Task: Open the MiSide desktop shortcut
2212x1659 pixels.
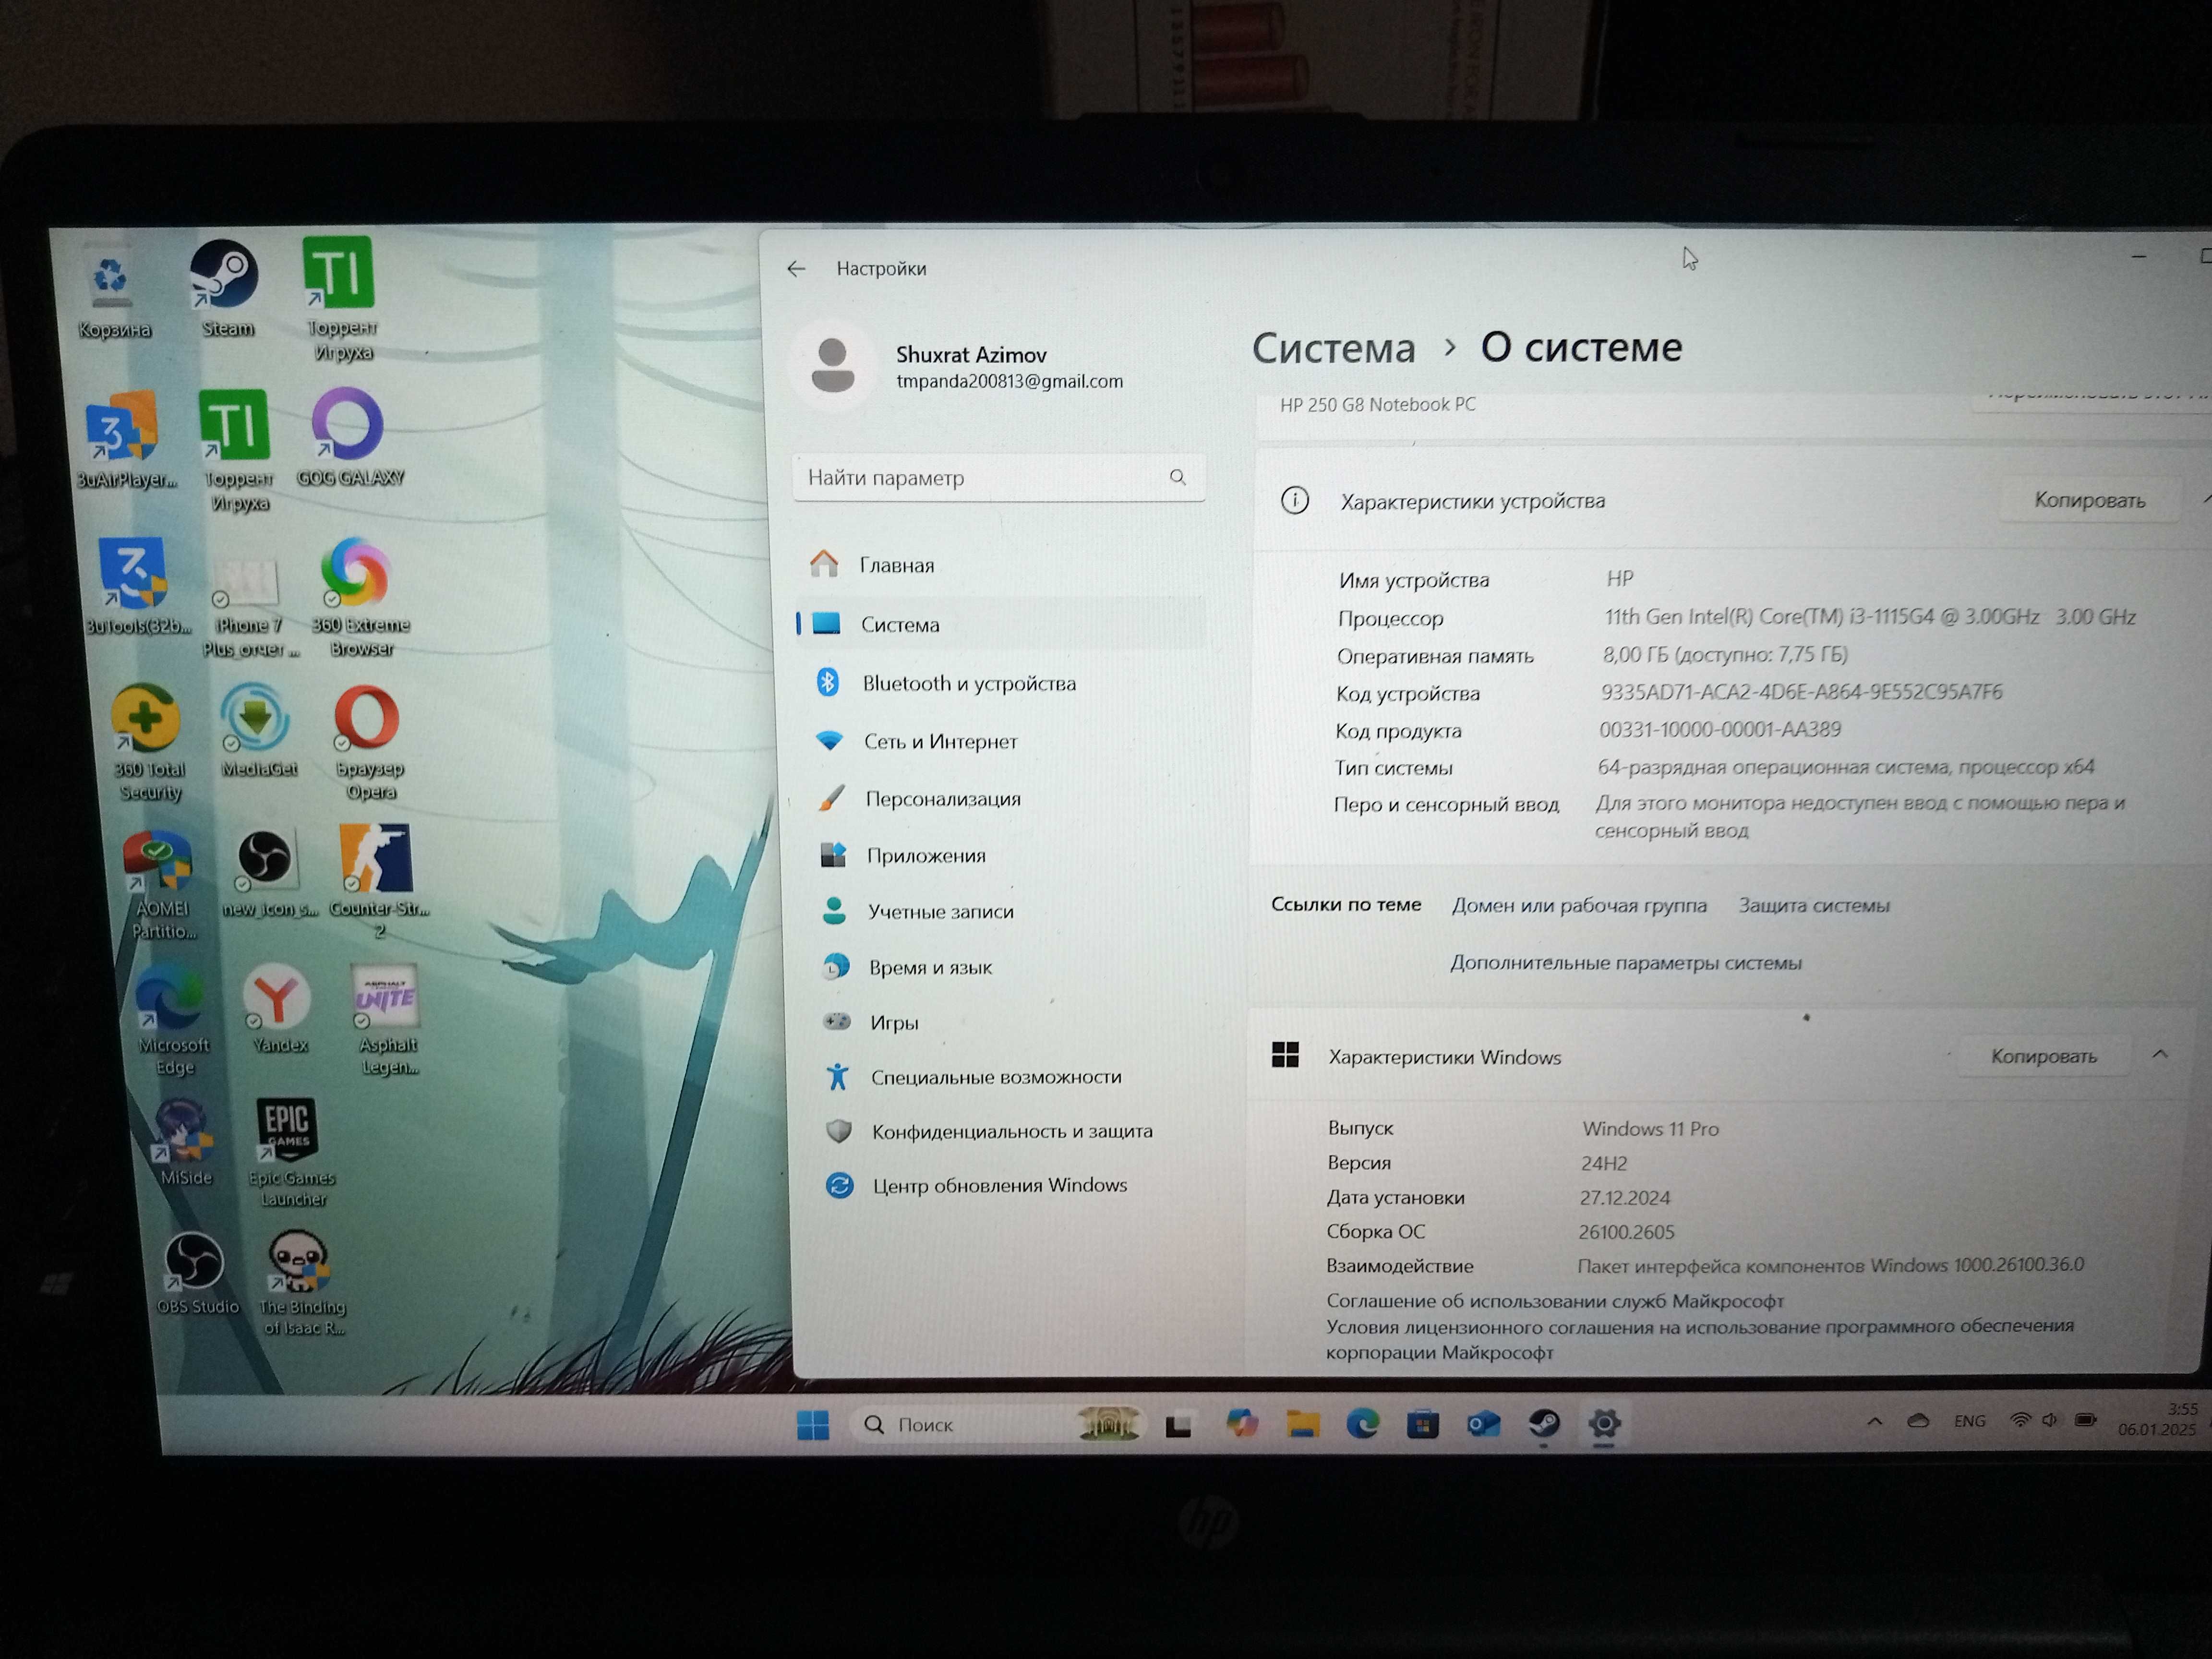Action: [185, 1142]
